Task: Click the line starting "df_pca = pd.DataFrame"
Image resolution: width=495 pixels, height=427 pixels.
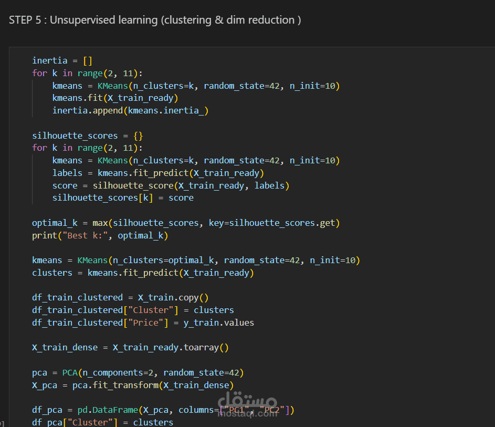Action: [163, 410]
